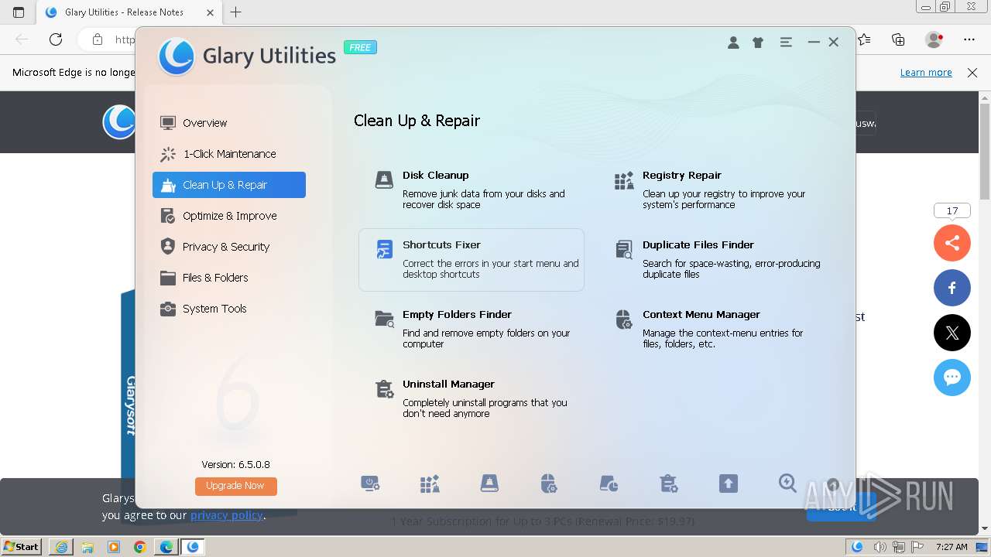The height and width of the screenshot is (557, 991).
Task: Click the clock showing 7:27 AM
Action: coord(952,547)
